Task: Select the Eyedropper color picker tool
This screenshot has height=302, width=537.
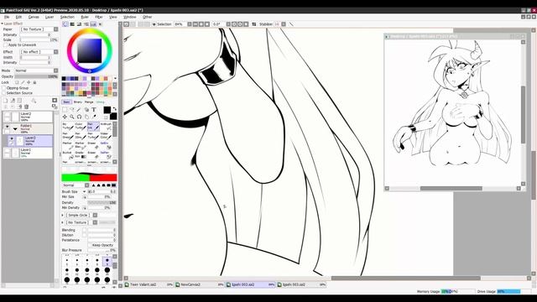Action: [93, 117]
